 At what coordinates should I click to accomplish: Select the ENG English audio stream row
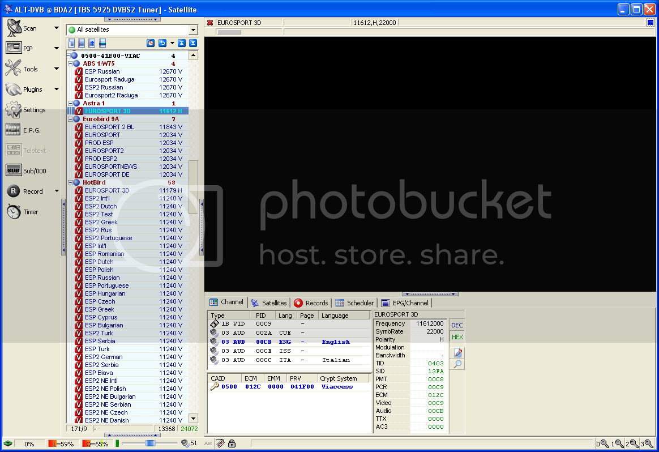coord(289,342)
